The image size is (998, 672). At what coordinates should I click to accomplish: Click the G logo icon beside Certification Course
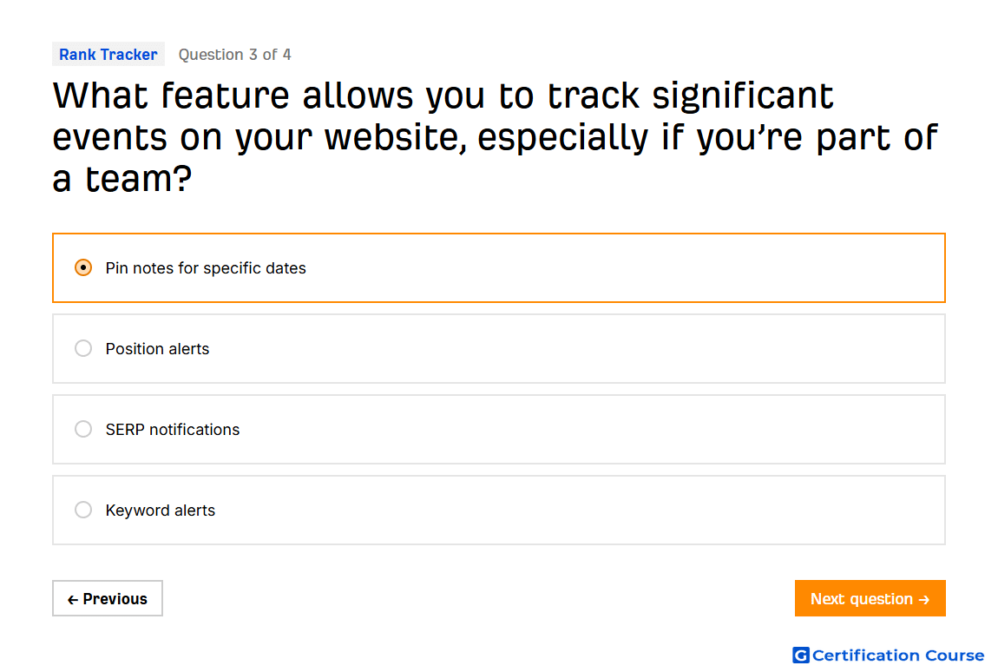[x=801, y=655]
